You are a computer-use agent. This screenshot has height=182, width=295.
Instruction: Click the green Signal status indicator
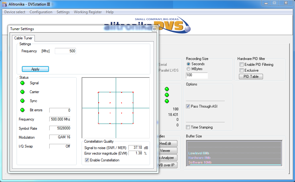point(22,83)
